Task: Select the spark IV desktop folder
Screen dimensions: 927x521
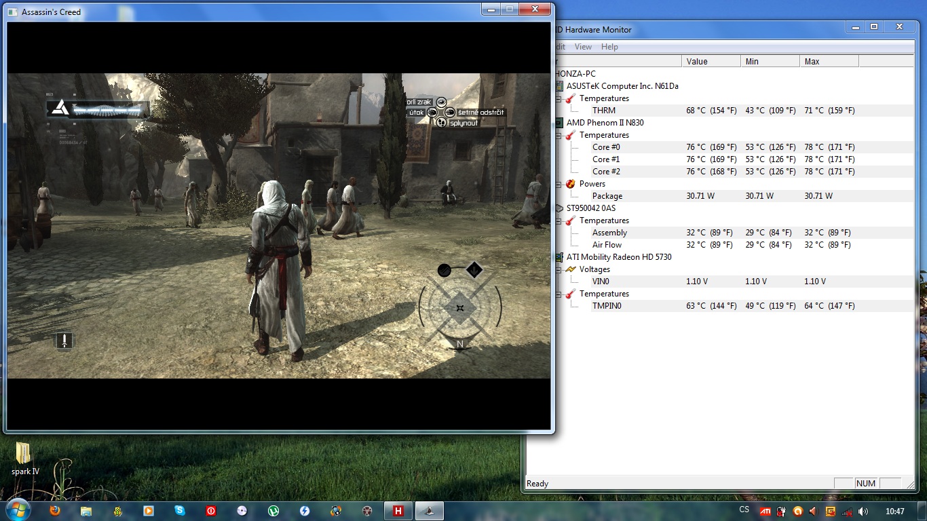Action: [x=24, y=459]
